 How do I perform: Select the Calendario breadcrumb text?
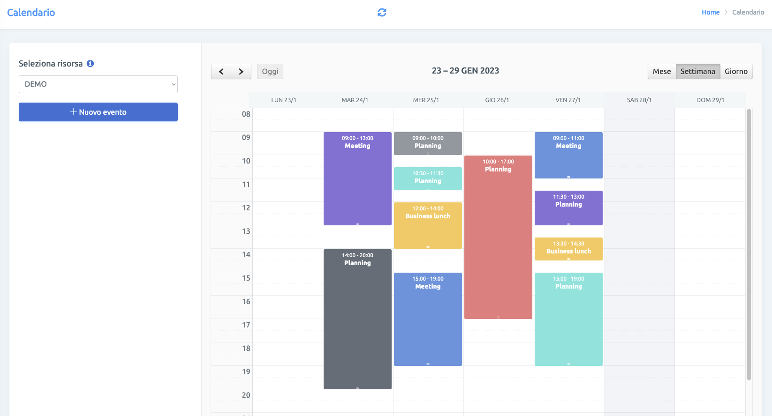point(748,13)
